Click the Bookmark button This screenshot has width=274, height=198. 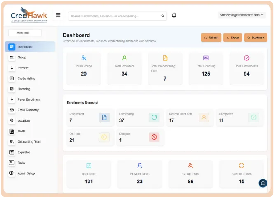coord(255,37)
